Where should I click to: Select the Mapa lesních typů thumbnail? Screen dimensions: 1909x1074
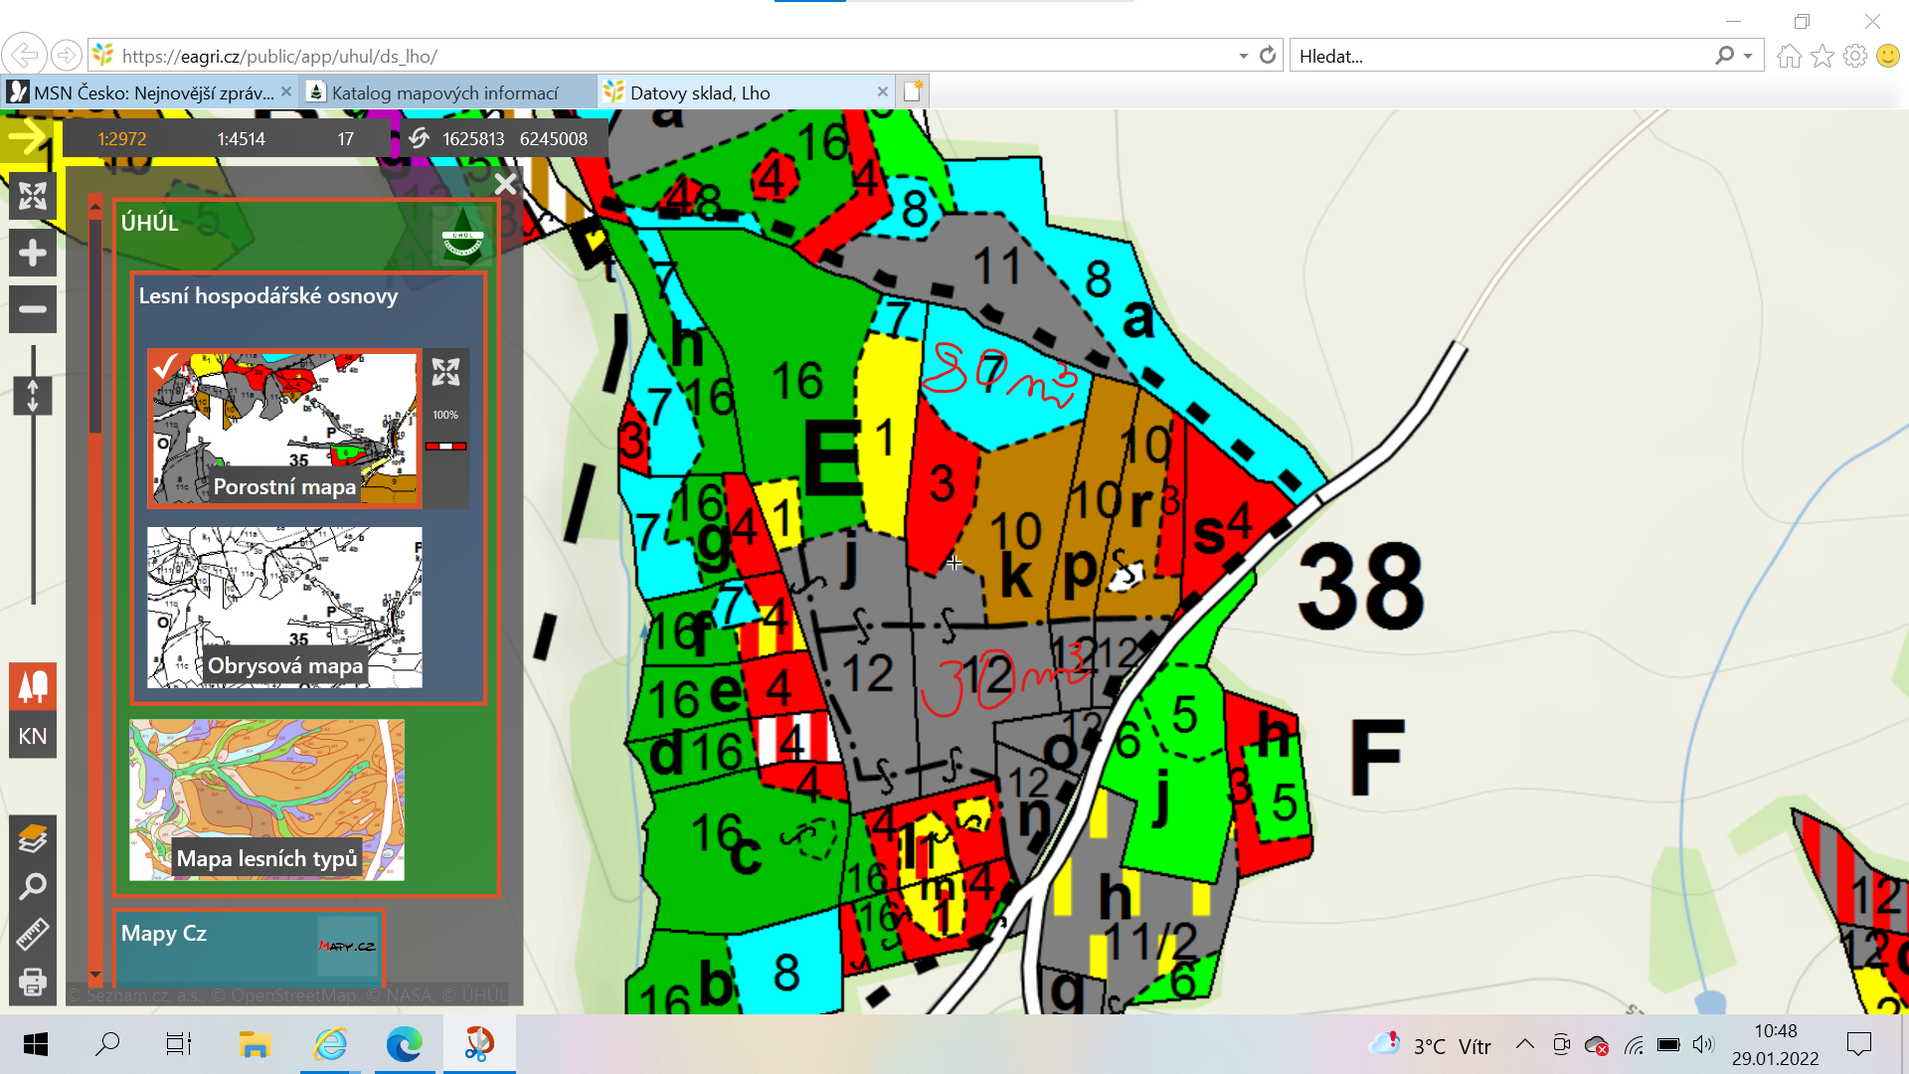[x=266, y=800]
